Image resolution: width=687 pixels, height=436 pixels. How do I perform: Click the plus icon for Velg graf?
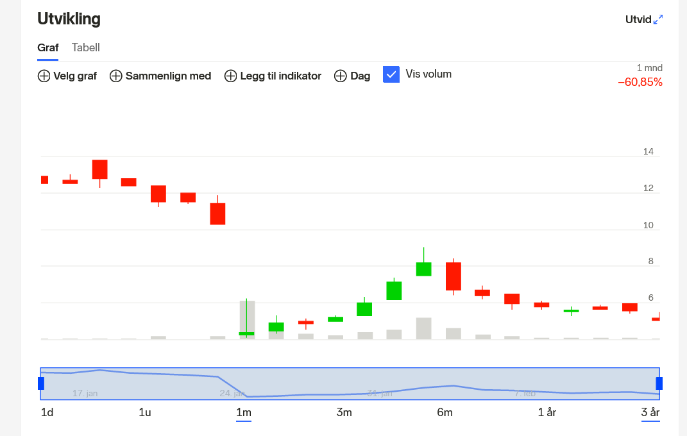pyautogui.click(x=44, y=76)
